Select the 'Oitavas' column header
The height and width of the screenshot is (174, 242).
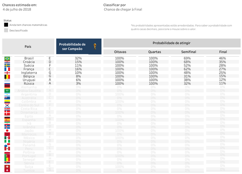point(119,52)
